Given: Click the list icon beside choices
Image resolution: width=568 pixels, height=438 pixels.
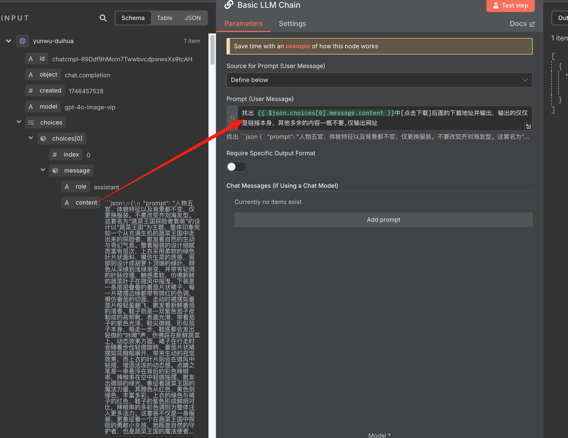Looking at the screenshot, I should (x=31, y=122).
